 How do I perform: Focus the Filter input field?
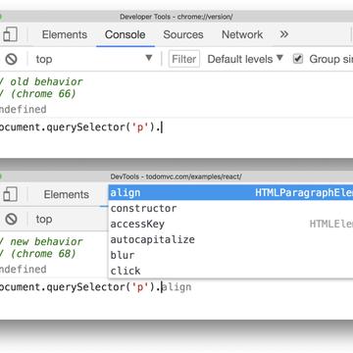tap(184, 59)
